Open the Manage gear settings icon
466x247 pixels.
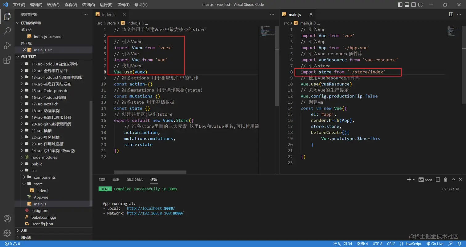coord(7,233)
